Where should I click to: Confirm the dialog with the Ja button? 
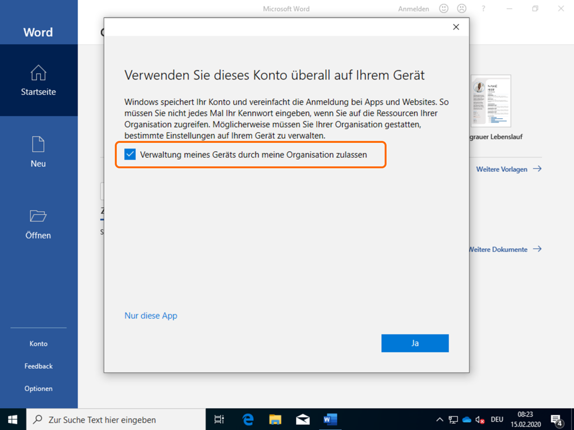click(415, 343)
